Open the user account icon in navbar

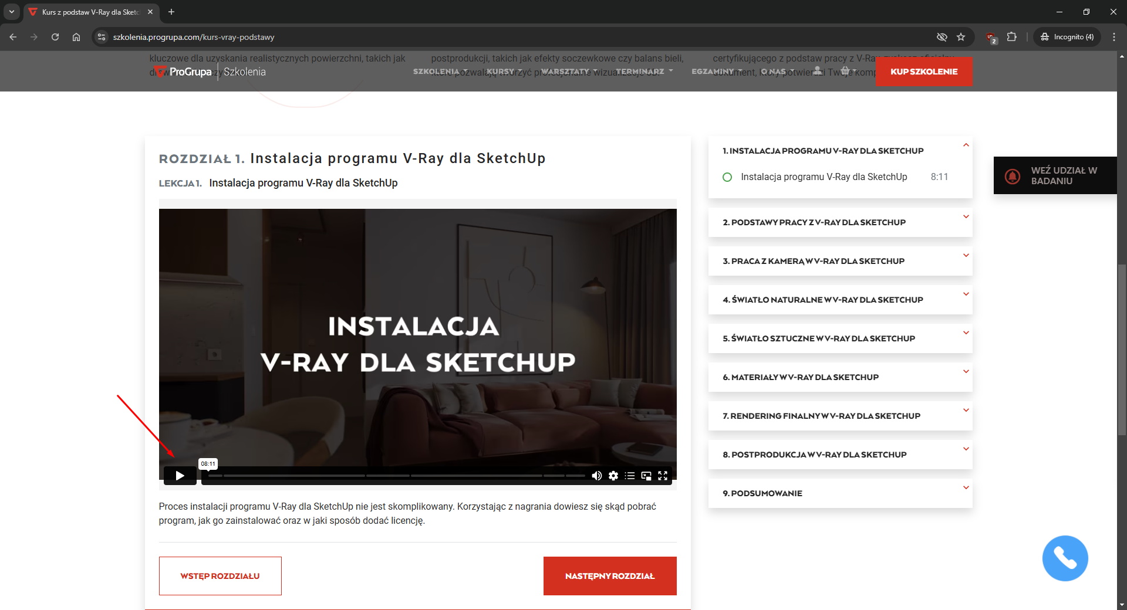point(818,71)
